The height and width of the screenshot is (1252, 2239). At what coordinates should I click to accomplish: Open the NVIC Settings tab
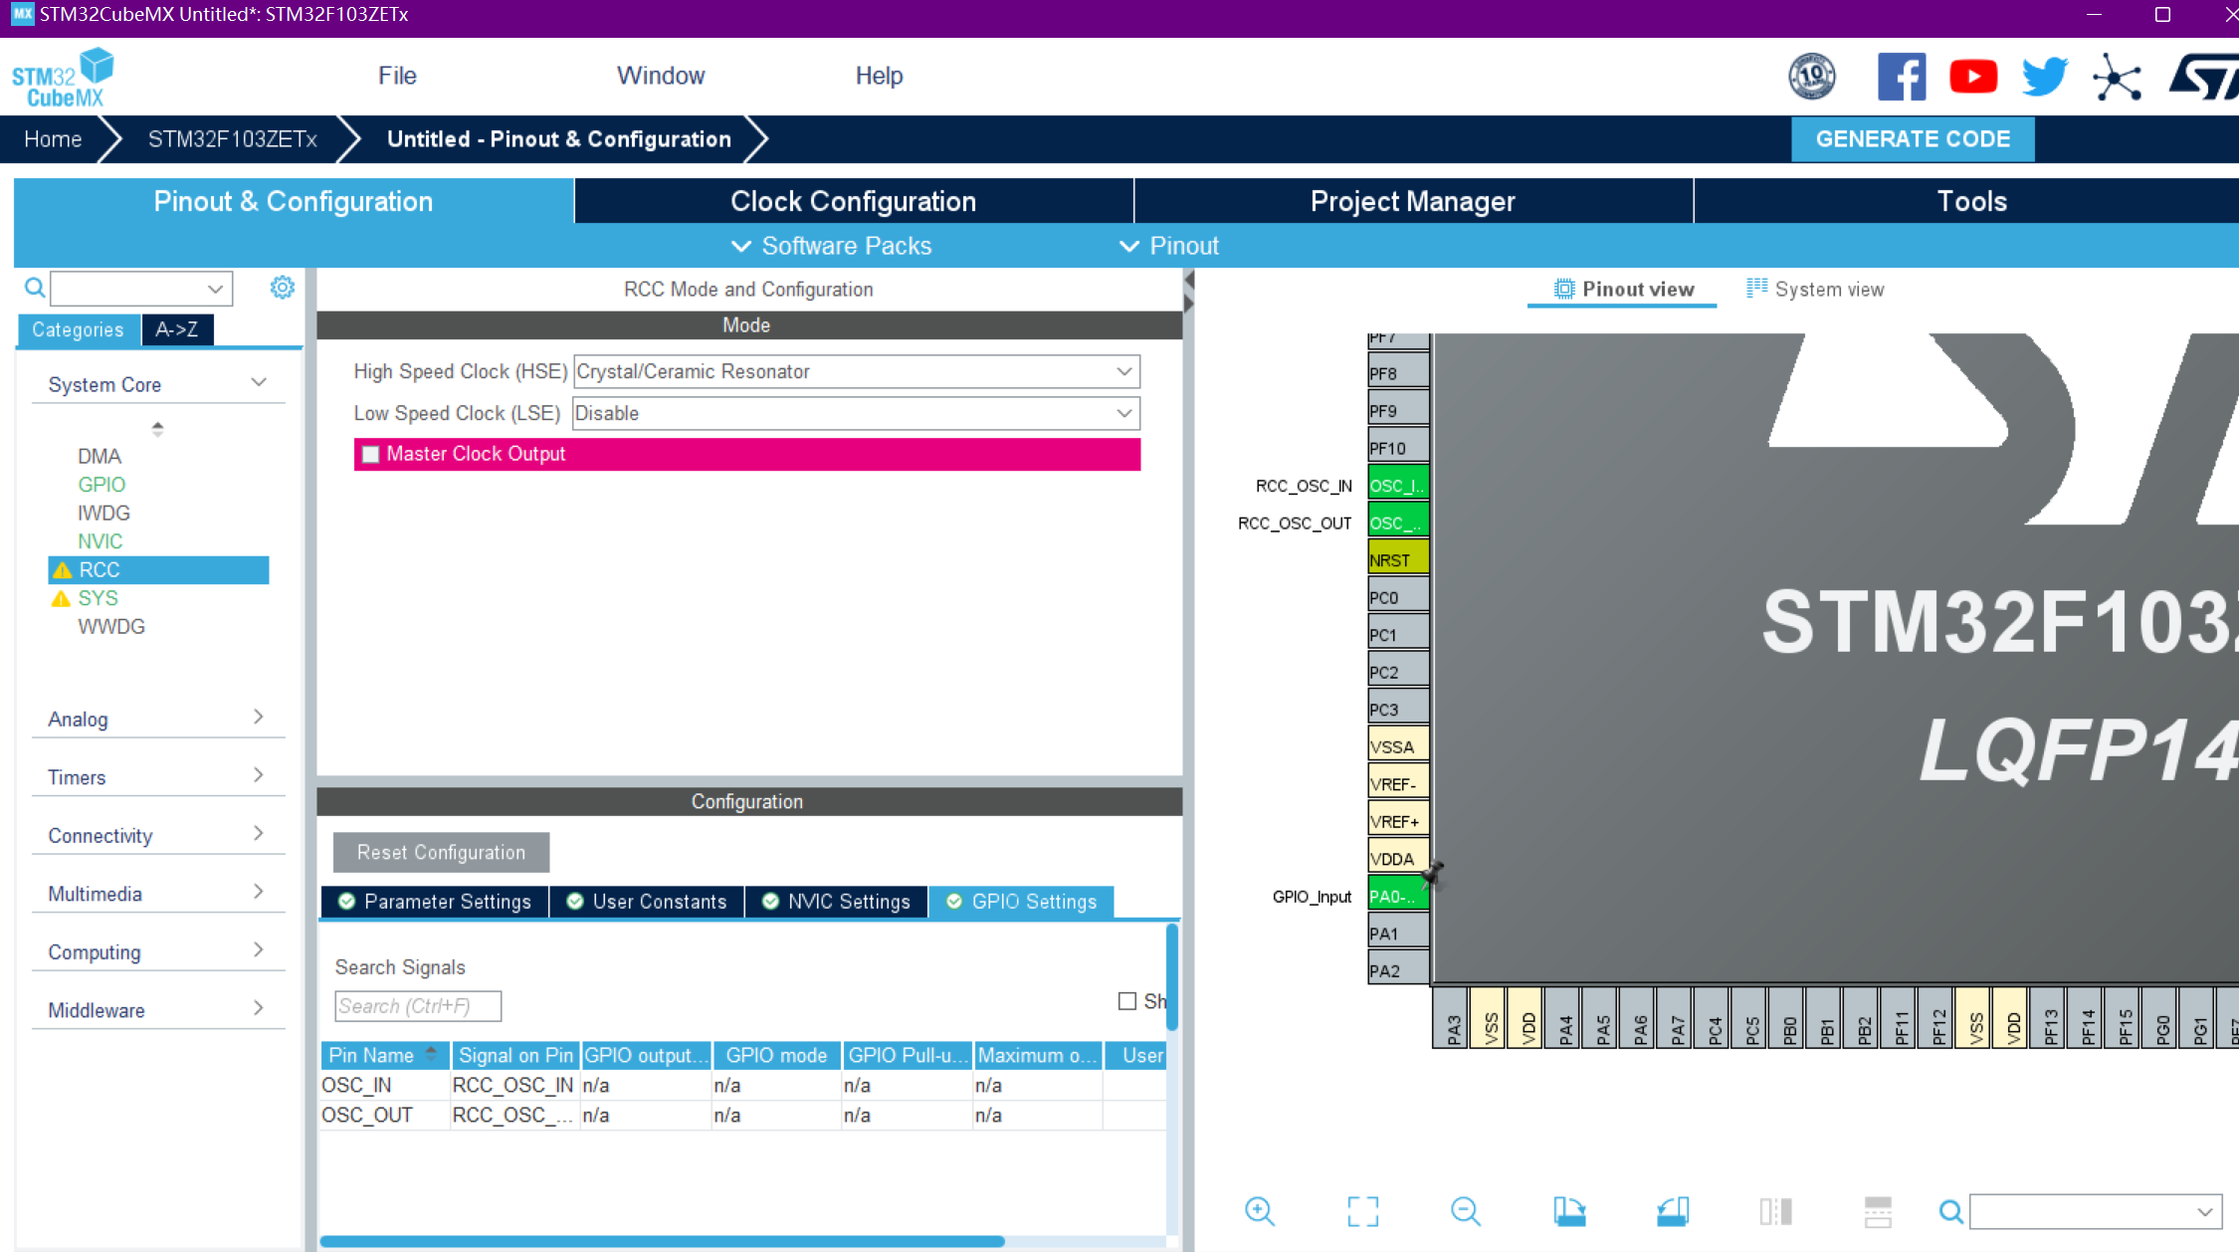coord(837,902)
